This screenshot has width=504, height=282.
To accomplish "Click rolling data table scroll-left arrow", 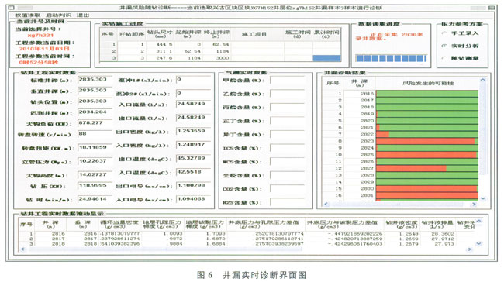I will pyautogui.click(x=22, y=249).
